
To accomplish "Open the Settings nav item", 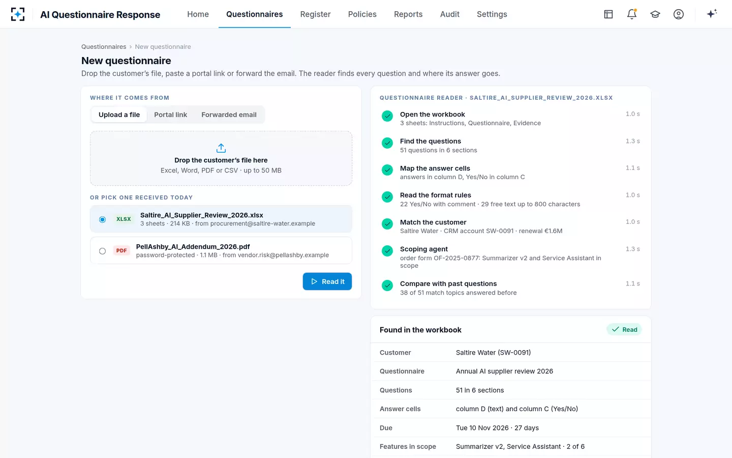I will [x=492, y=14].
